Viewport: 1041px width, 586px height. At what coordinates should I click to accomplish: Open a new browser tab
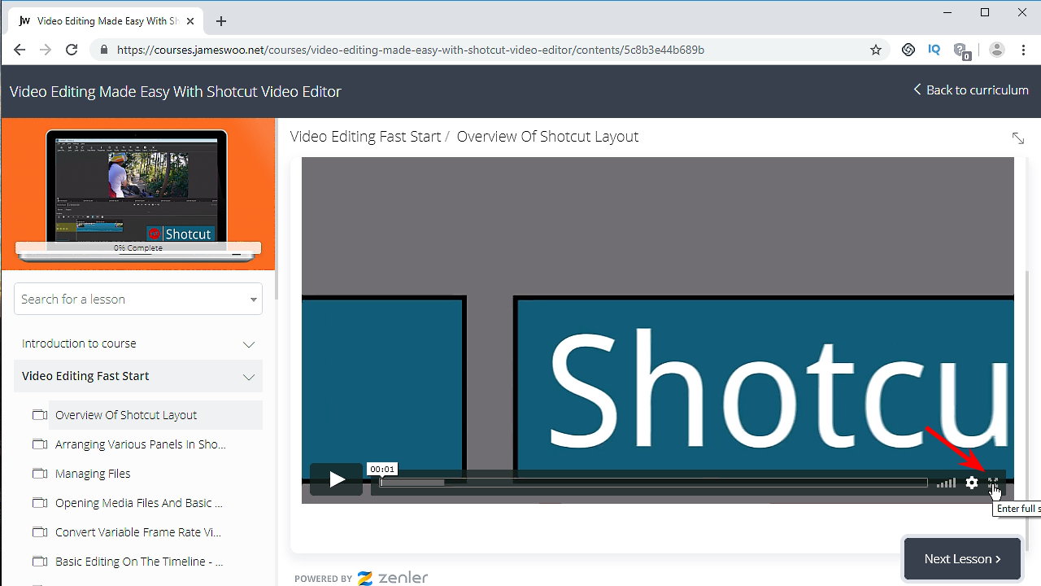221,21
